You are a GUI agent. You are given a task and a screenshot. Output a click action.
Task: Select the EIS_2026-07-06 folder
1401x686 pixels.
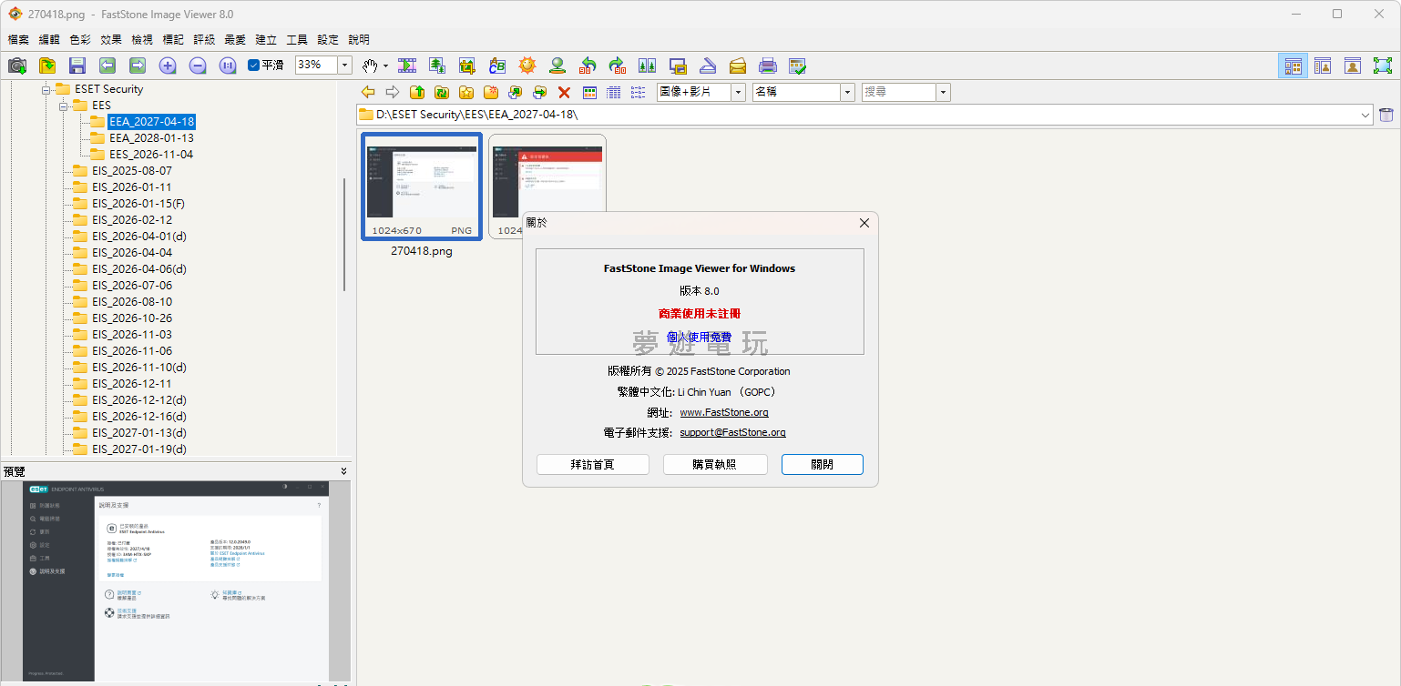coord(131,285)
